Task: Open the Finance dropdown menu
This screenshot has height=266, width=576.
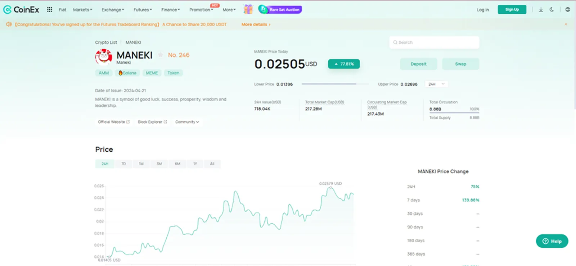Action: [x=171, y=10]
